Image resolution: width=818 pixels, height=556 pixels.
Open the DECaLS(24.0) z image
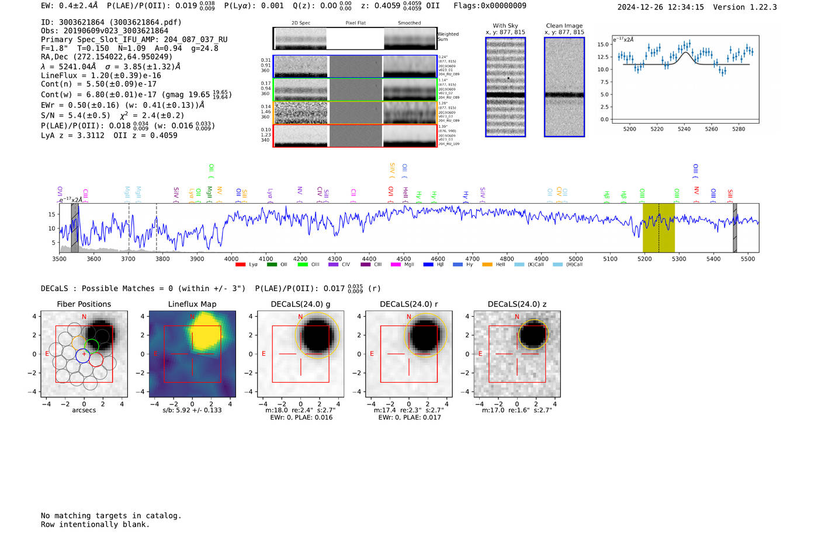pos(517,354)
